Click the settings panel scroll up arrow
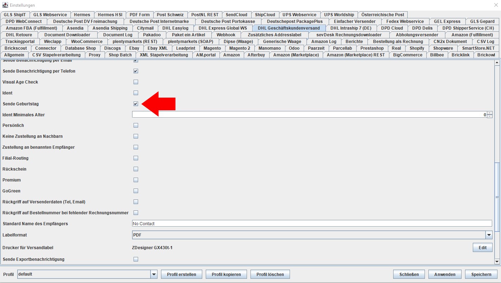This screenshot has width=501, height=283. click(x=497, y=63)
